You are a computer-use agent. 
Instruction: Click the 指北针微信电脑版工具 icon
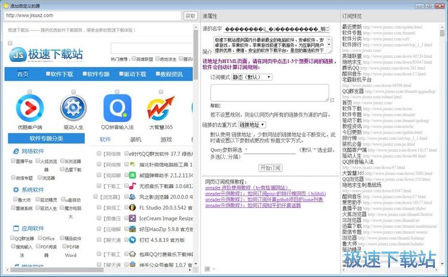(x=132, y=164)
